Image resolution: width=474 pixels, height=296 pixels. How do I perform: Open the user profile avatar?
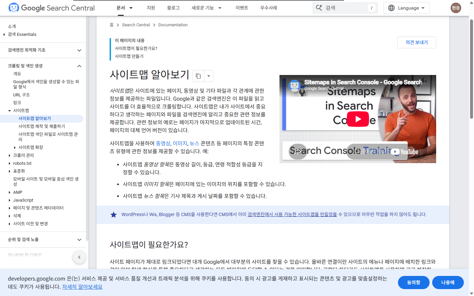click(x=456, y=8)
